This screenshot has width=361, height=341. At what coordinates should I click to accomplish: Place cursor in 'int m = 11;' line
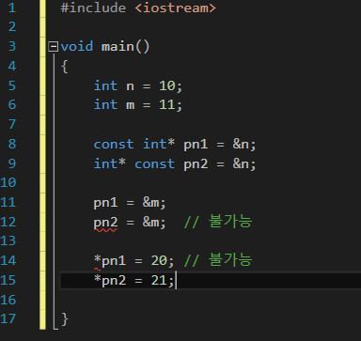[138, 104]
